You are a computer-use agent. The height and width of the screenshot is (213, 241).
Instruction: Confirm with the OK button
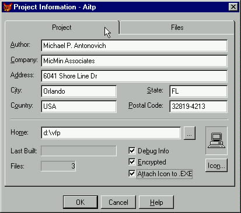(81, 202)
